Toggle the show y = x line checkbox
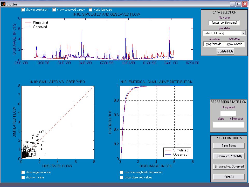 click(23, 177)
